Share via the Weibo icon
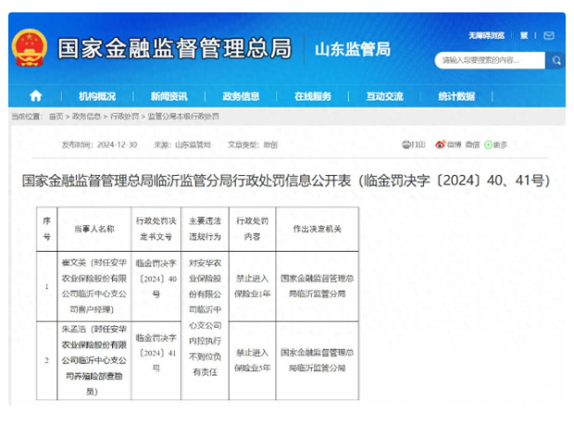Viewport: 574px width, 425px height. pyautogui.click(x=440, y=144)
